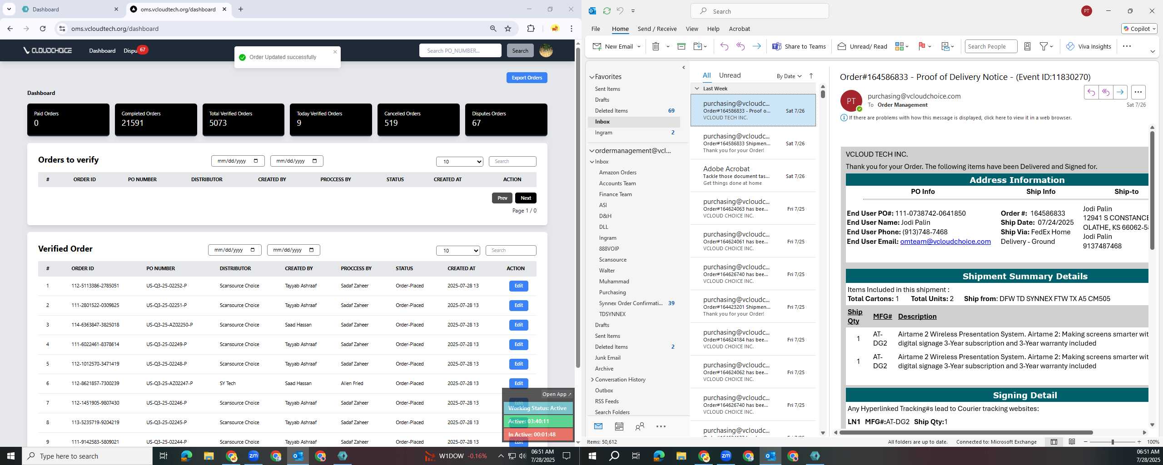Open the By Date sort dropdown

click(x=789, y=76)
